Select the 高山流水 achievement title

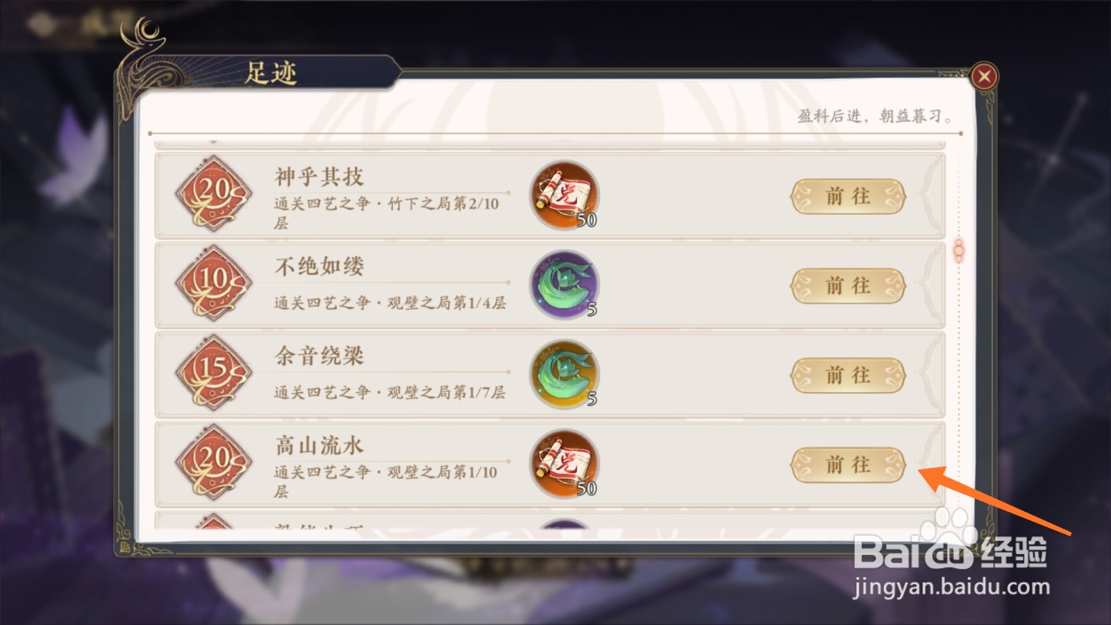[x=319, y=445]
